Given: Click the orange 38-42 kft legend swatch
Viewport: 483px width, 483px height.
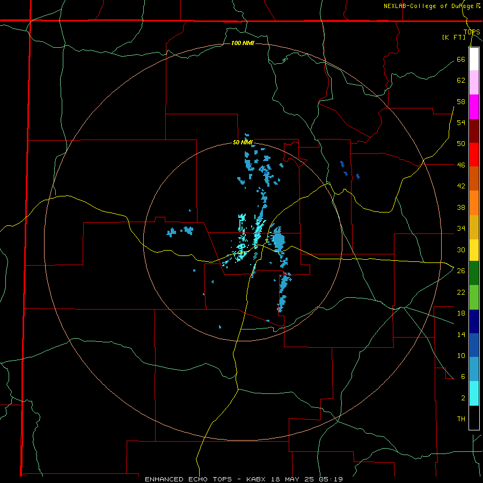Looking at the screenshot, I should [x=474, y=203].
